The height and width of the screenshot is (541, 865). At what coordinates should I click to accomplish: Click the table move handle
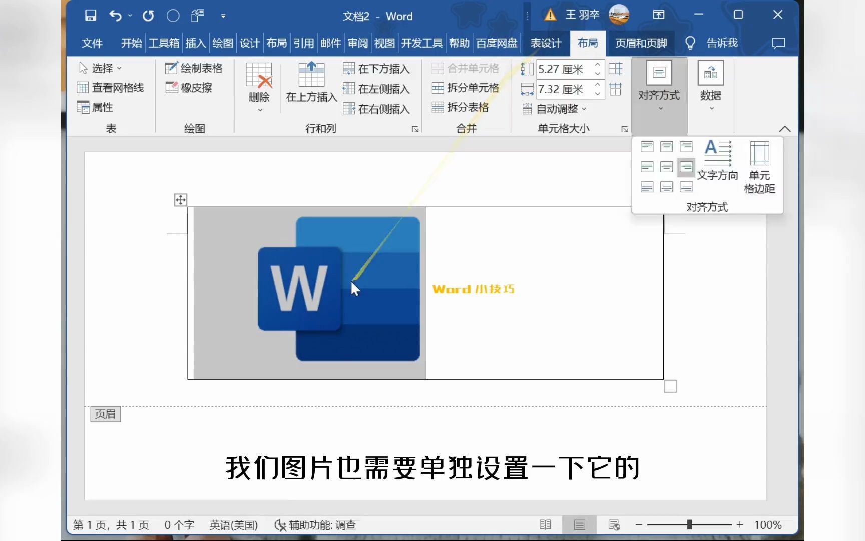[180, 200]
